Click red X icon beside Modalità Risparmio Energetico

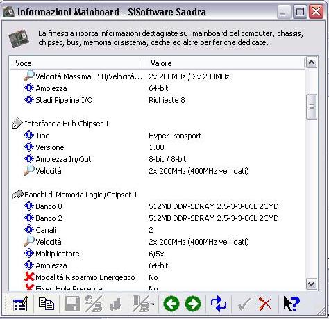point(29,277)
